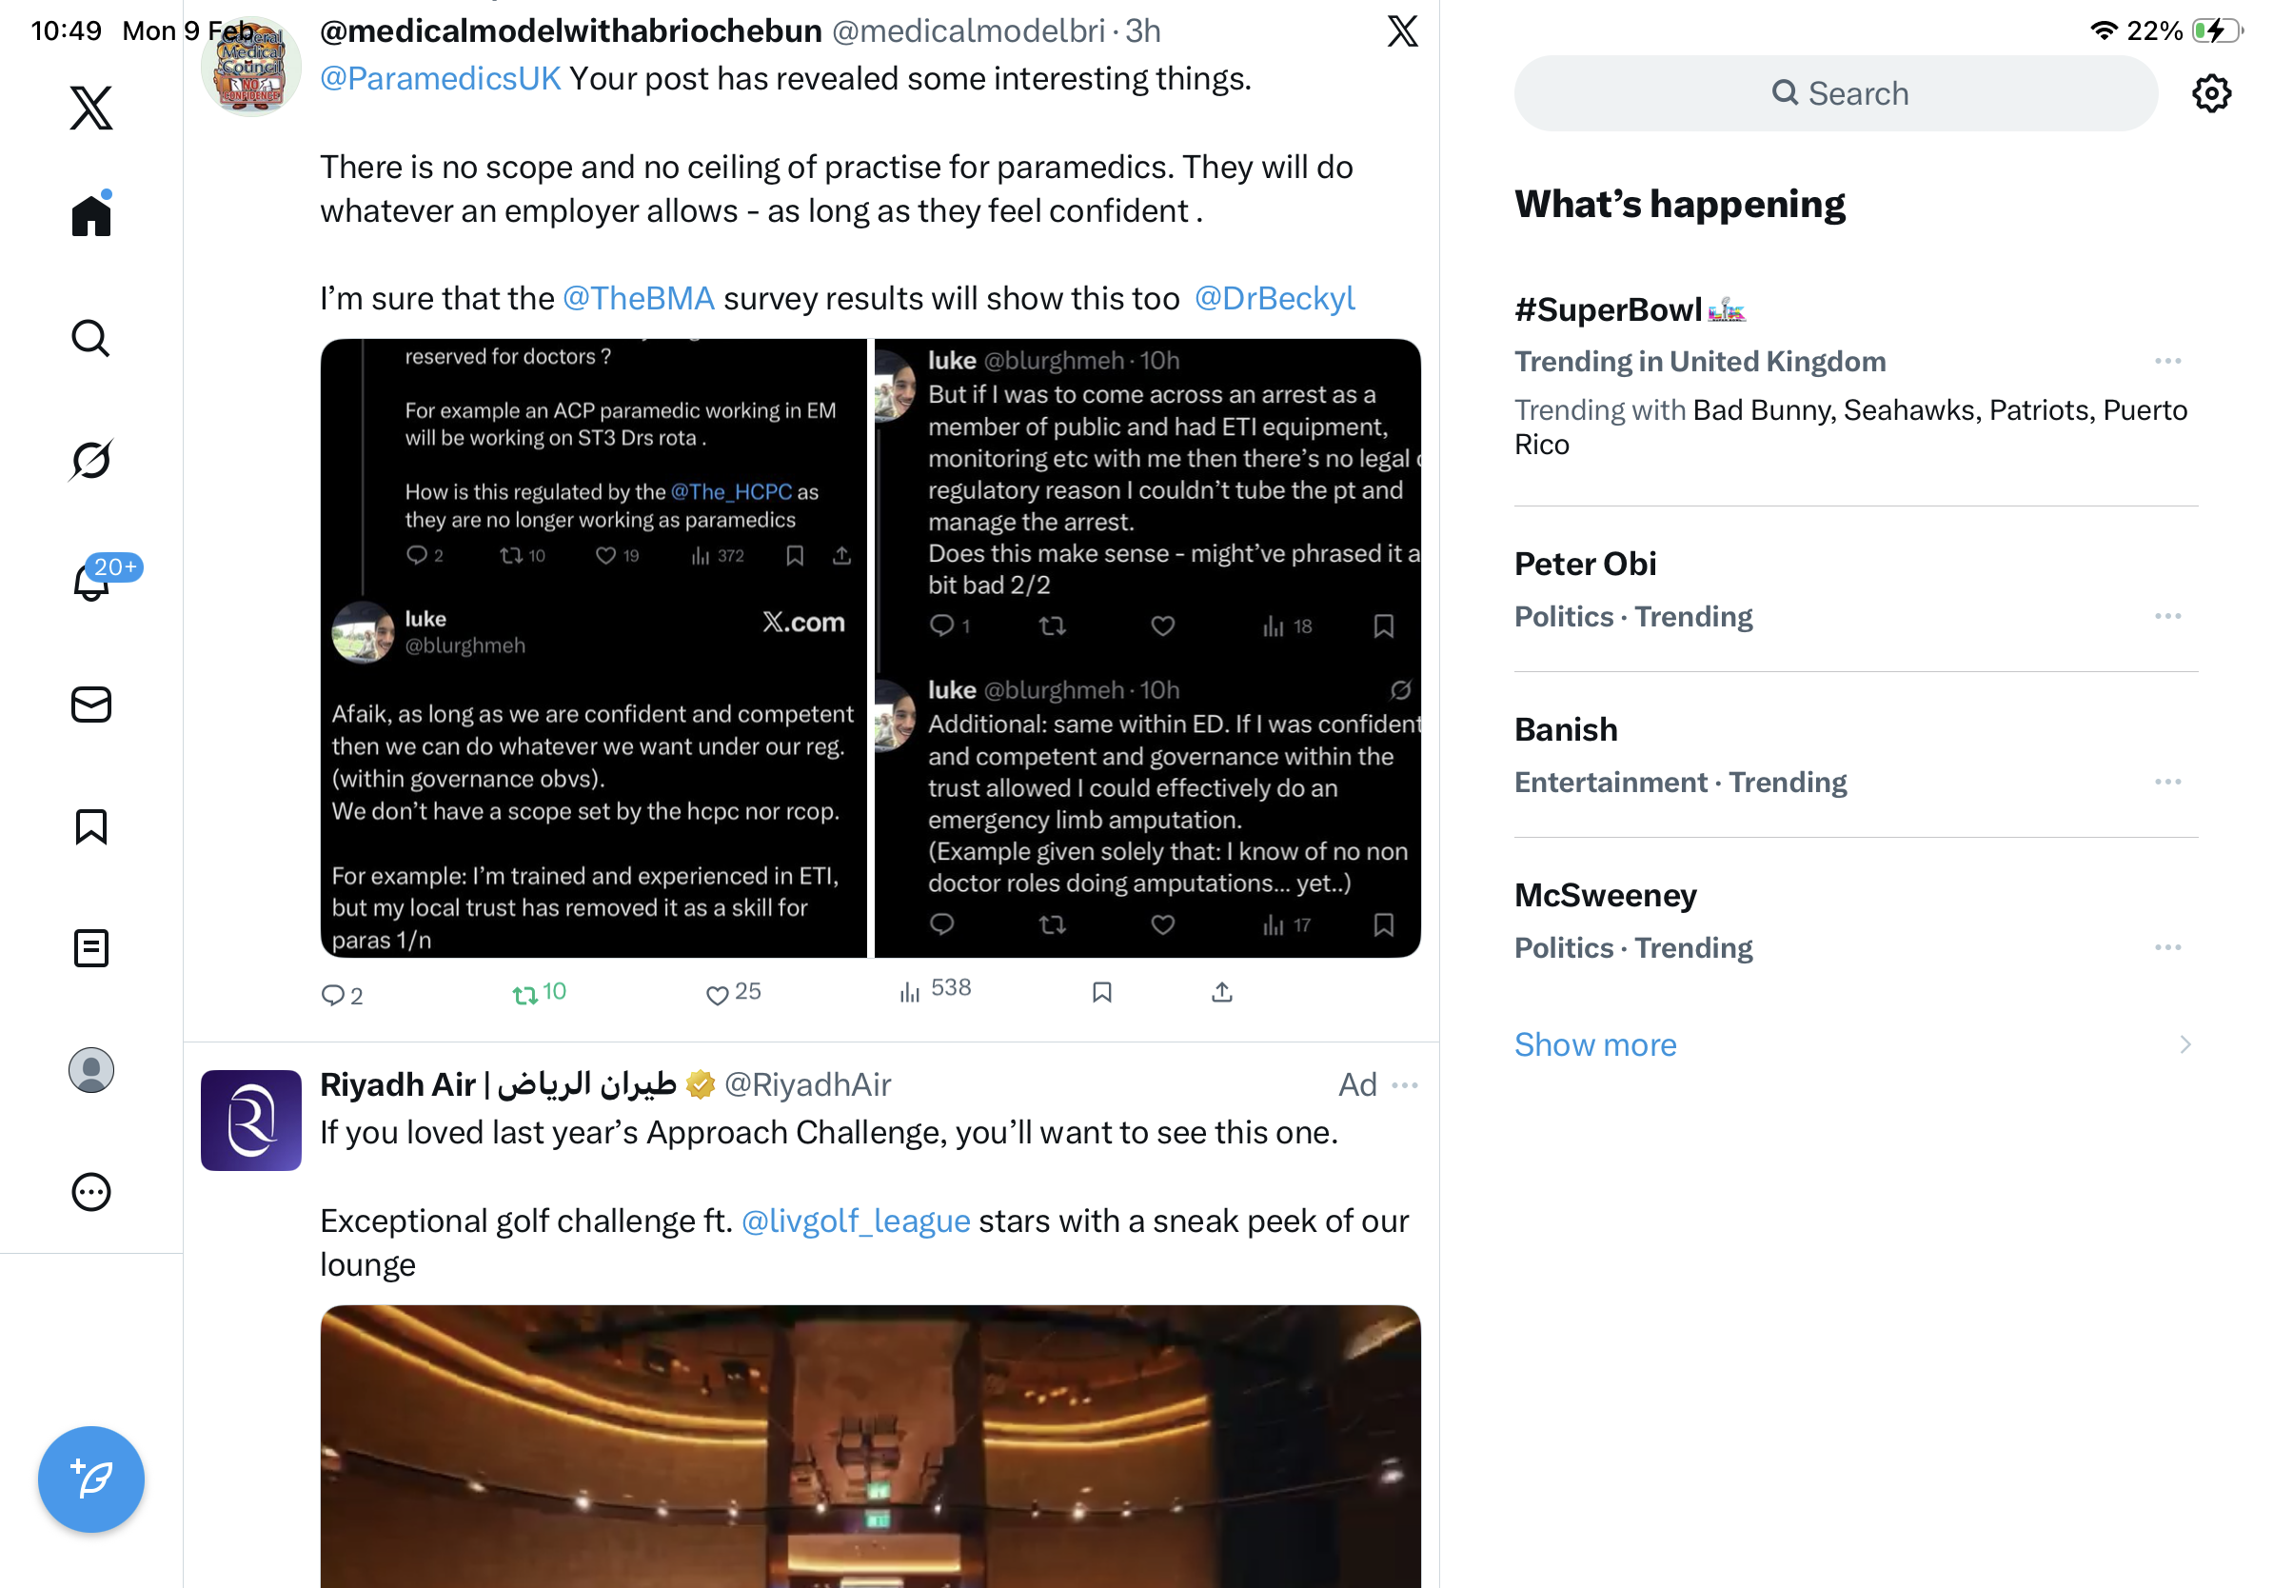Open the Lists icon in sidebar

[x=91, y=948]
